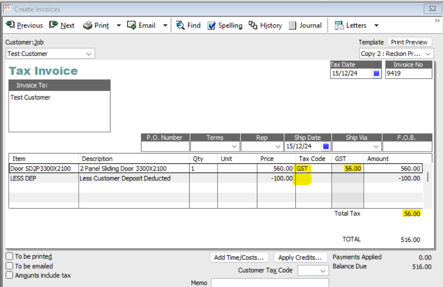Screen dimensions: 443x287
Task: Click Next toolbar label
Action: (68, 26)
